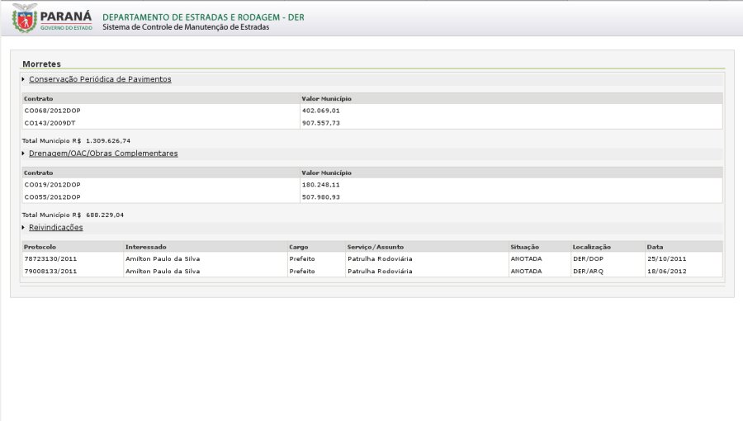Click the Morretes municipality heading
This screenshot has height=421, width=743.
coord(41,64)
